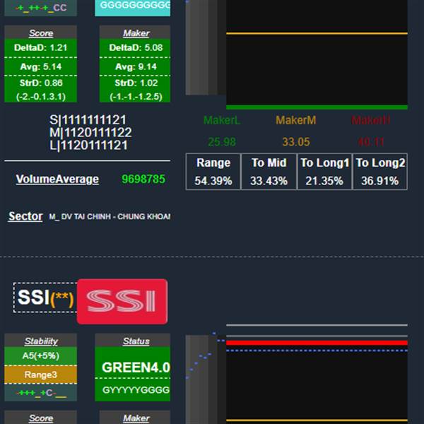Click the MakerM label
Viewport: 424px width, 424px height.
point(296,120)
